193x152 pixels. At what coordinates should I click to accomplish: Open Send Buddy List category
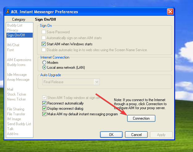tap(19, 124)
